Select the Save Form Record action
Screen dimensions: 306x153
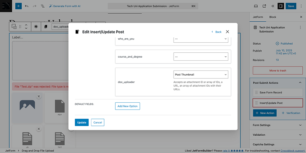pyautogui.click(x=278, y=93)
